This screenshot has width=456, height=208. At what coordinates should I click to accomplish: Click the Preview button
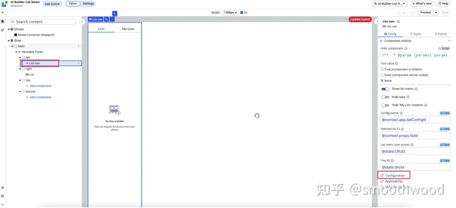coord(425,13)
